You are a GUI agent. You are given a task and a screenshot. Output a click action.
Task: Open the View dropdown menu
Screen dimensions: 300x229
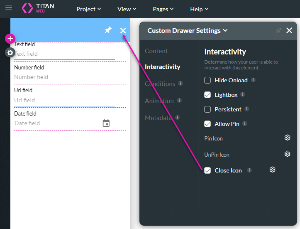click(127, 9)
